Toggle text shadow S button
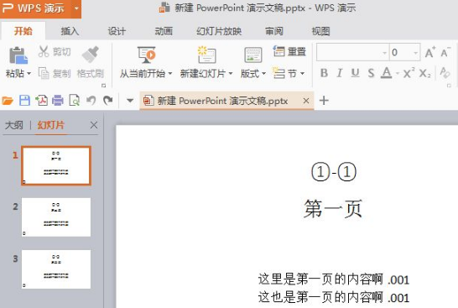The height and width of the screenshot is (308, 458). pos(371,73)
